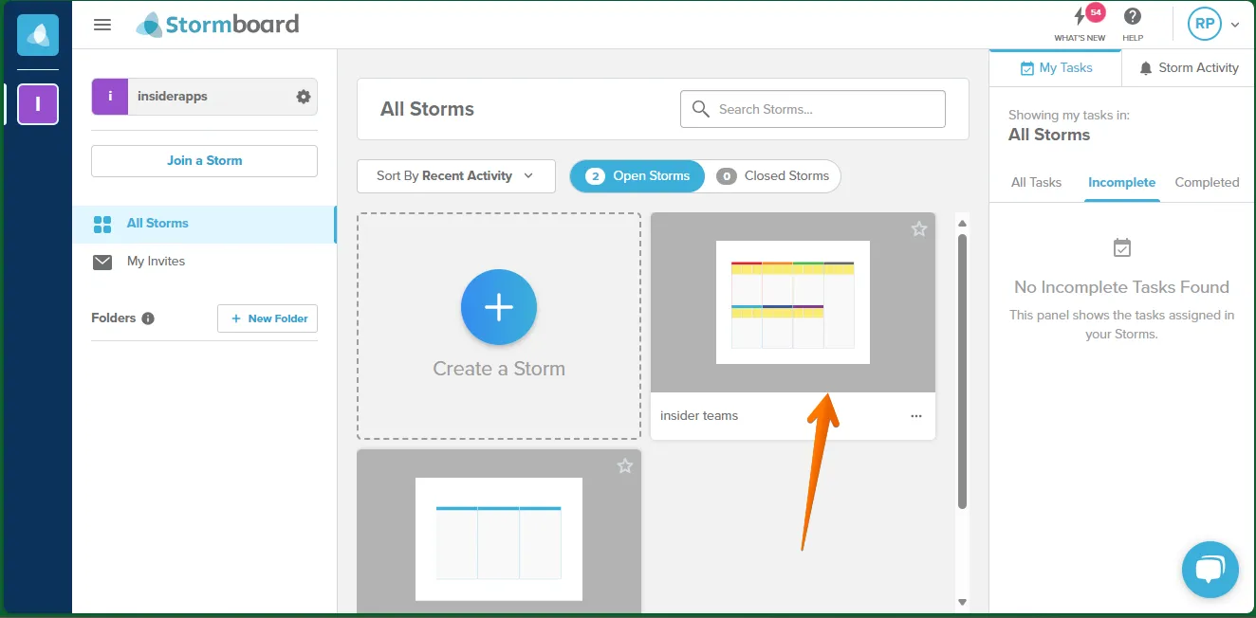
Task: Expand the profile dropdown chevron
Action: [1235, 26]
